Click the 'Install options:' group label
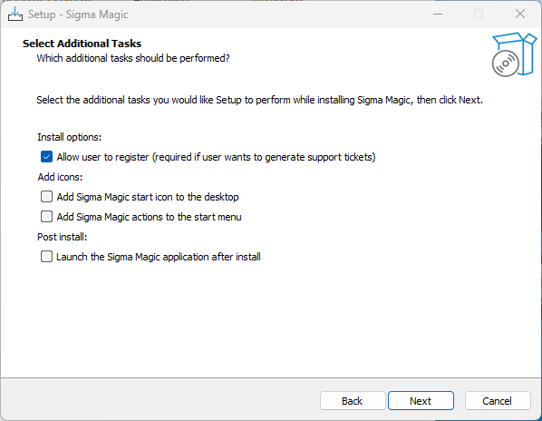This screenshot has width=542, height=421. [70, 137]
